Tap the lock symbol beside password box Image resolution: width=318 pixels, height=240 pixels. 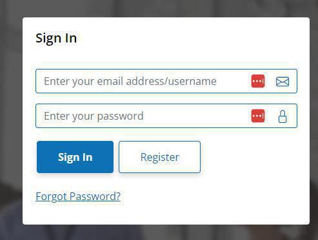283,116
